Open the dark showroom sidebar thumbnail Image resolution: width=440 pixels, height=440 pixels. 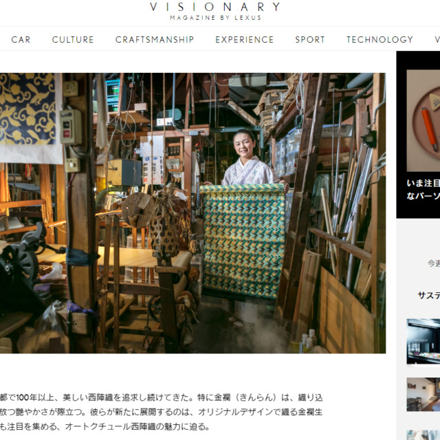(423, 342)
